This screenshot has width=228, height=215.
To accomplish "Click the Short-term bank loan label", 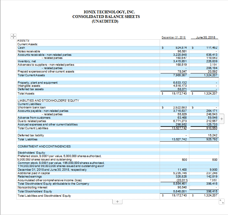I will point(32,107).
